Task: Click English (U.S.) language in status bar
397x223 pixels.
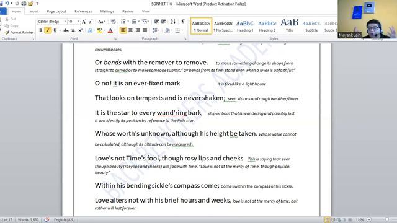Action: tap(64, 220)
